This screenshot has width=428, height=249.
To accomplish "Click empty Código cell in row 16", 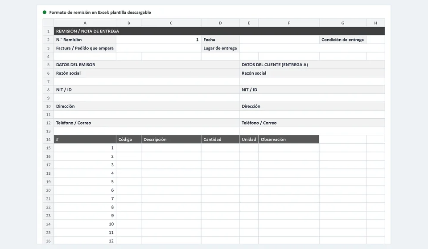I will [x=128, y=156].
